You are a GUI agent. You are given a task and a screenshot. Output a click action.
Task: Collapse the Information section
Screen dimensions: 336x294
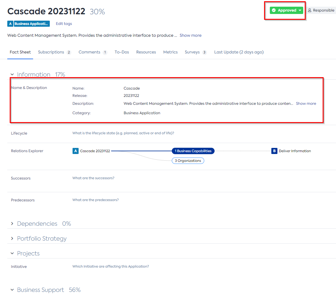[12, 74]
